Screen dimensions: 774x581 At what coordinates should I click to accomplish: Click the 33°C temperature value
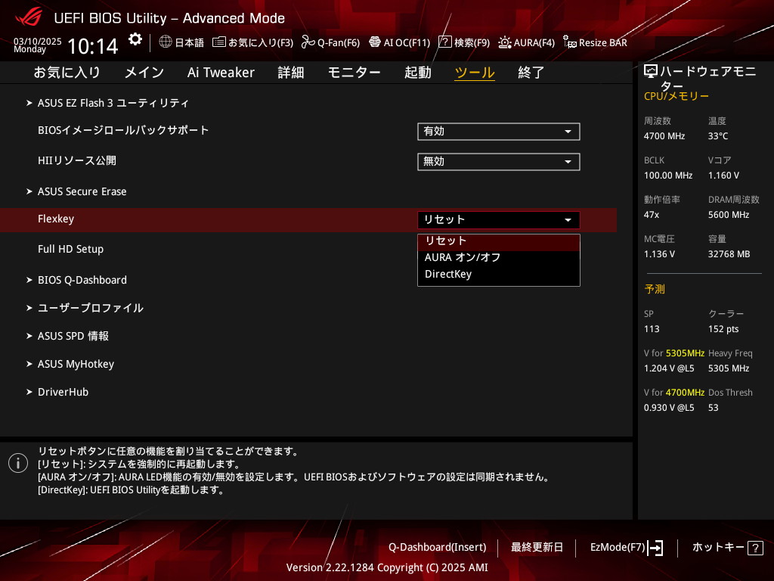(718, 136)
